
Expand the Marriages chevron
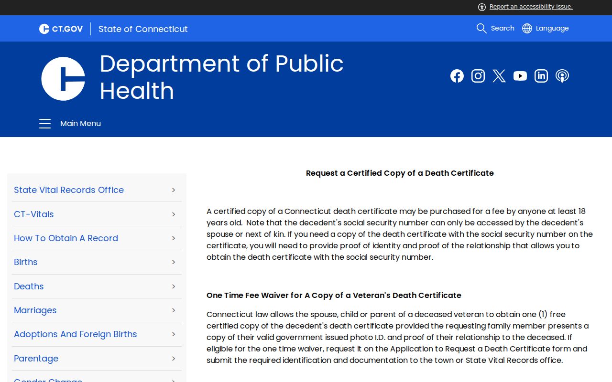(x=174, y=310)
